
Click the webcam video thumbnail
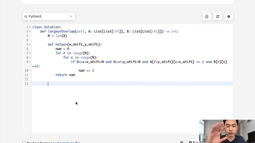227,131
